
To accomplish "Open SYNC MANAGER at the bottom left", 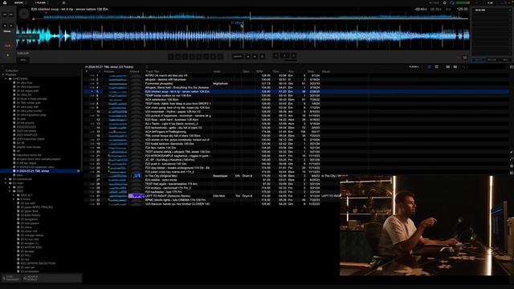I will pos(11,279).
